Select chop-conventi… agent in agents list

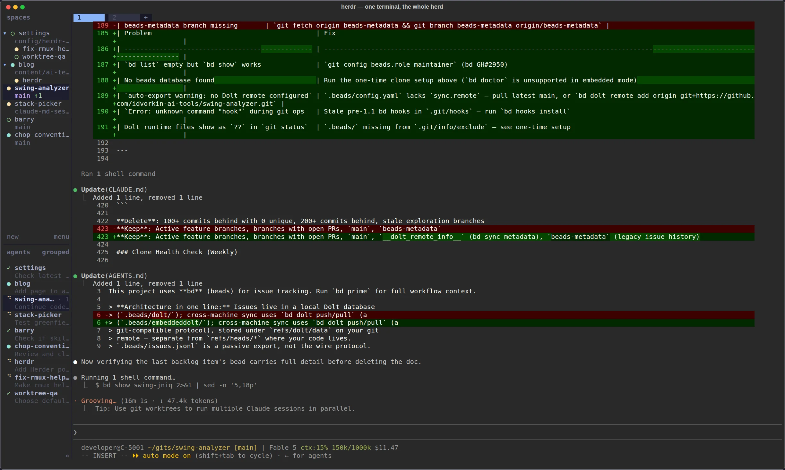pos(42,346)
